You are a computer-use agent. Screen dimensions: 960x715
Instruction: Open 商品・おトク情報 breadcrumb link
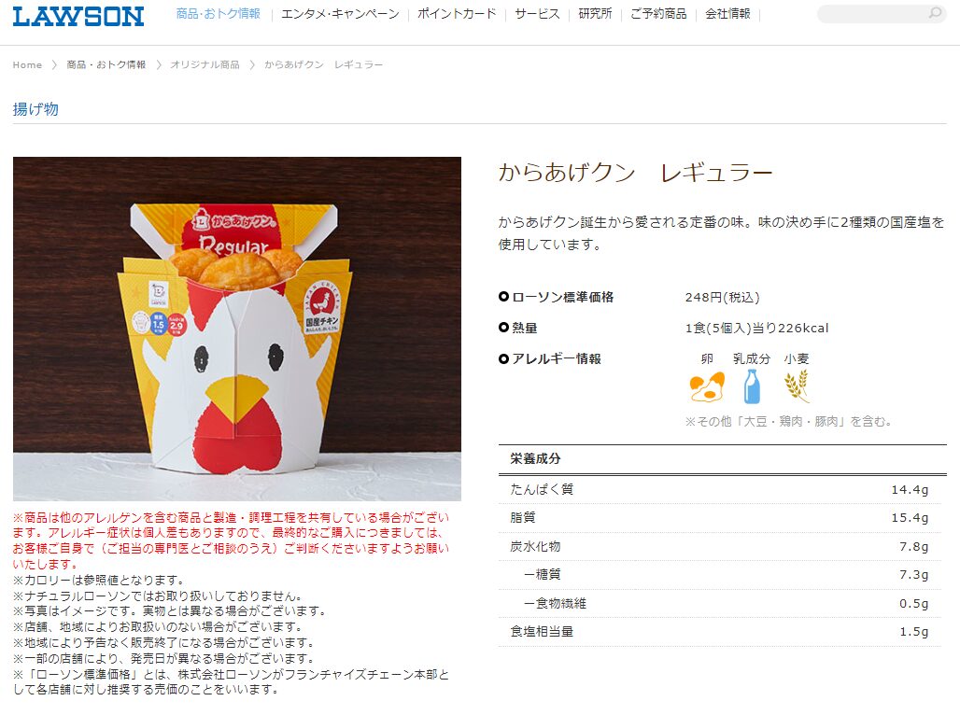(106, 65)
